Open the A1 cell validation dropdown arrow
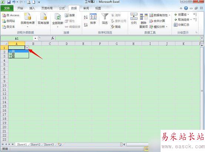The height and width of the screenshot is (152, 205). coord(27,48)
